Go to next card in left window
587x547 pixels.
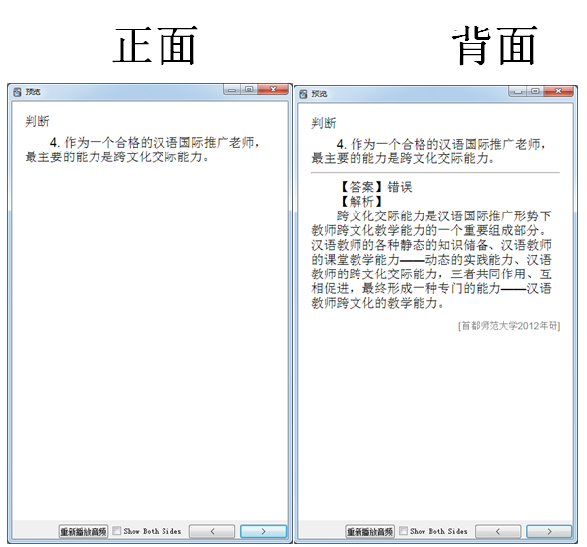[x=263, y=531]
